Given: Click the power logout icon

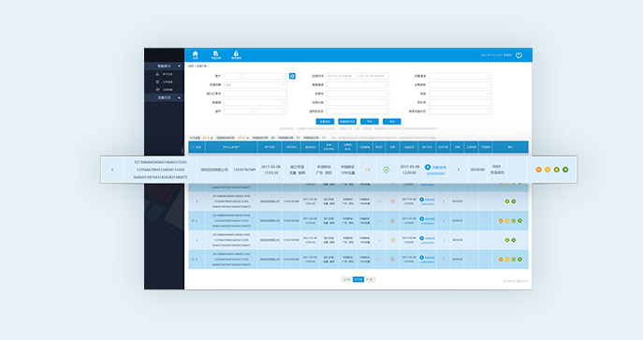Looking at the screenshot, I should pyautogui.click(x=519, y=55).
